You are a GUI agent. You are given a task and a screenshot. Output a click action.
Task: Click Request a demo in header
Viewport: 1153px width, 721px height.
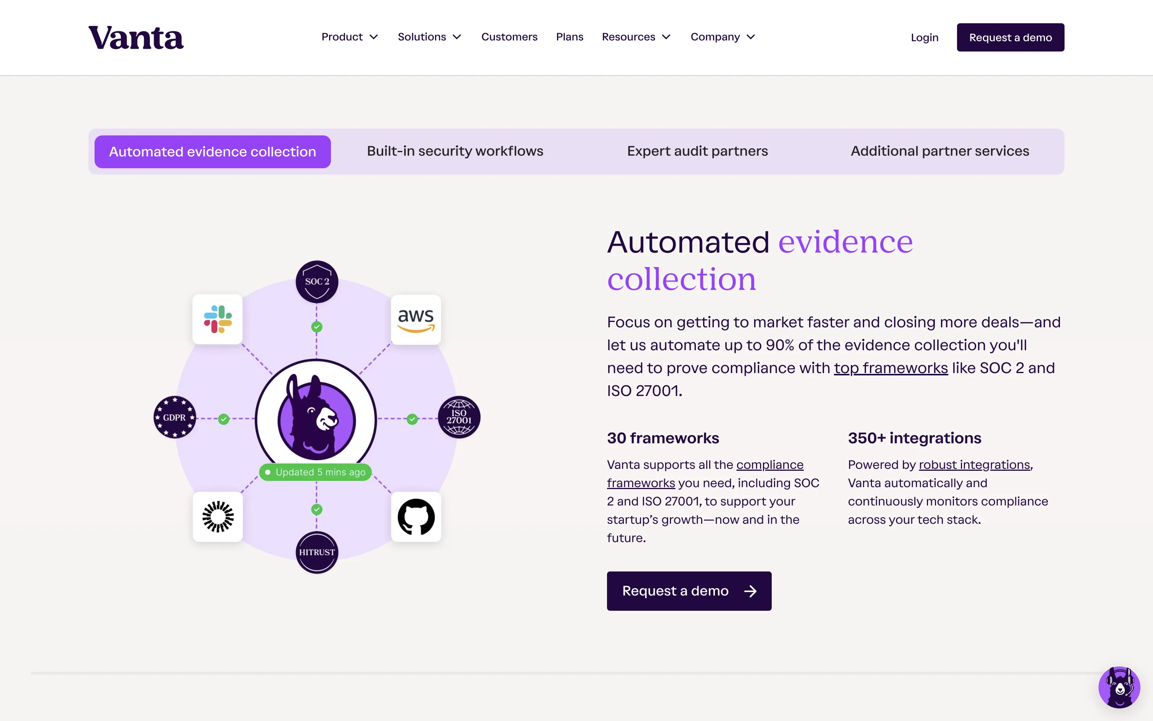(1010, 37)
